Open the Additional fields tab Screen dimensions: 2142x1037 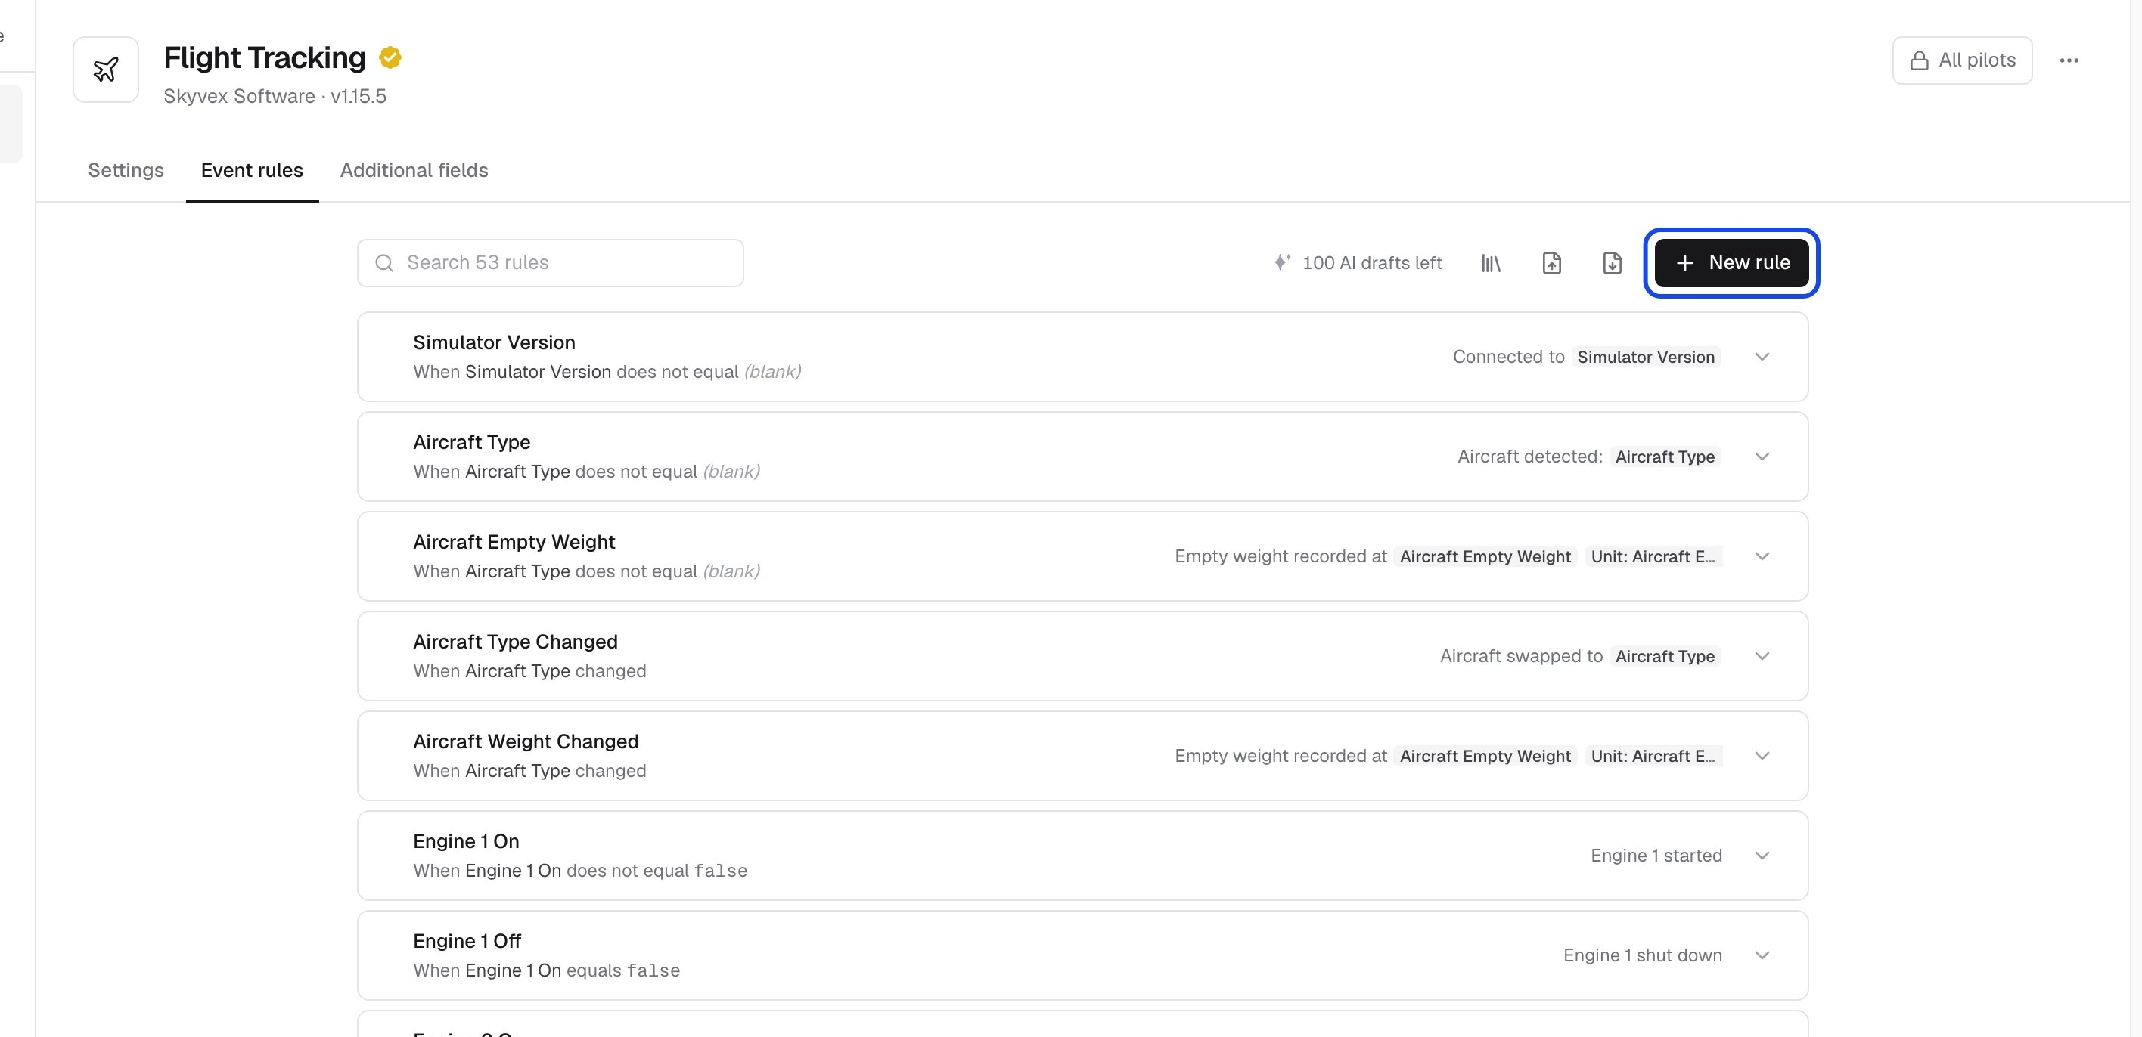[414, 170]
